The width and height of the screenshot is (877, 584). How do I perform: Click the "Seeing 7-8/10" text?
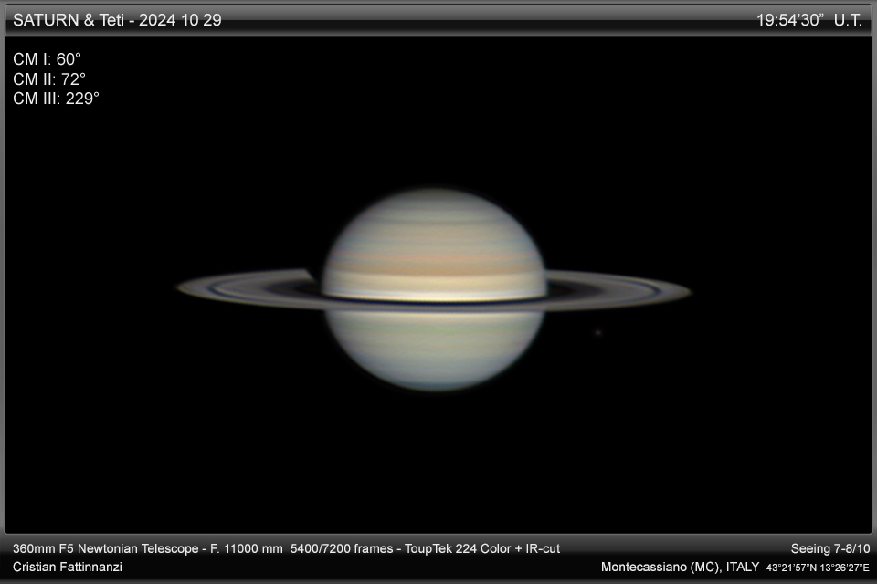pos(830,548)
